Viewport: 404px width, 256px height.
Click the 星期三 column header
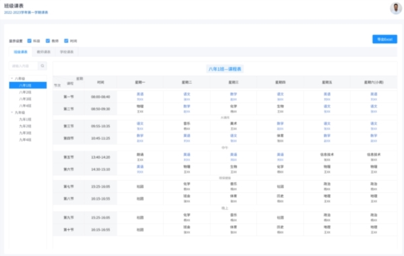[234, 82]
